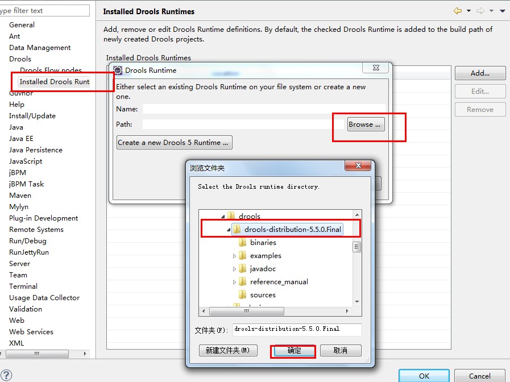Click the sources folder icon
Viewport: 510px width, 382px height.
242,294
